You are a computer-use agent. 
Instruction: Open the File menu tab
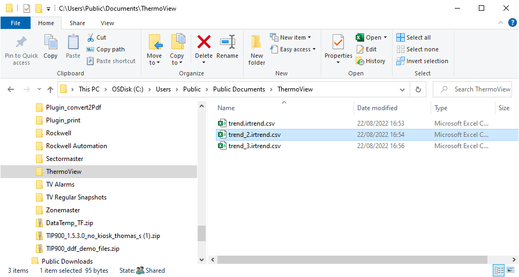pyautogui.click(x=16, y=23)
